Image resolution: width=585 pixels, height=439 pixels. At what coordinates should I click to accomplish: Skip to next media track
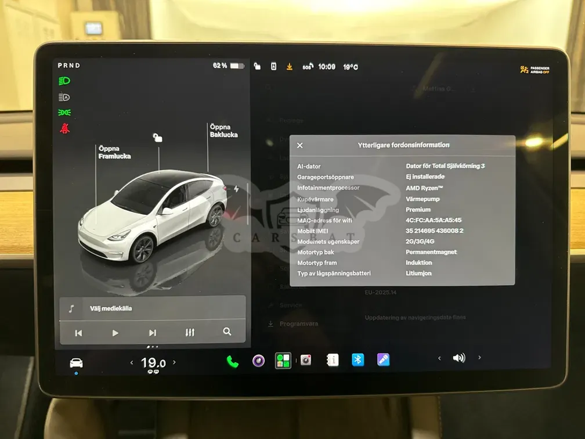[153, 333]
